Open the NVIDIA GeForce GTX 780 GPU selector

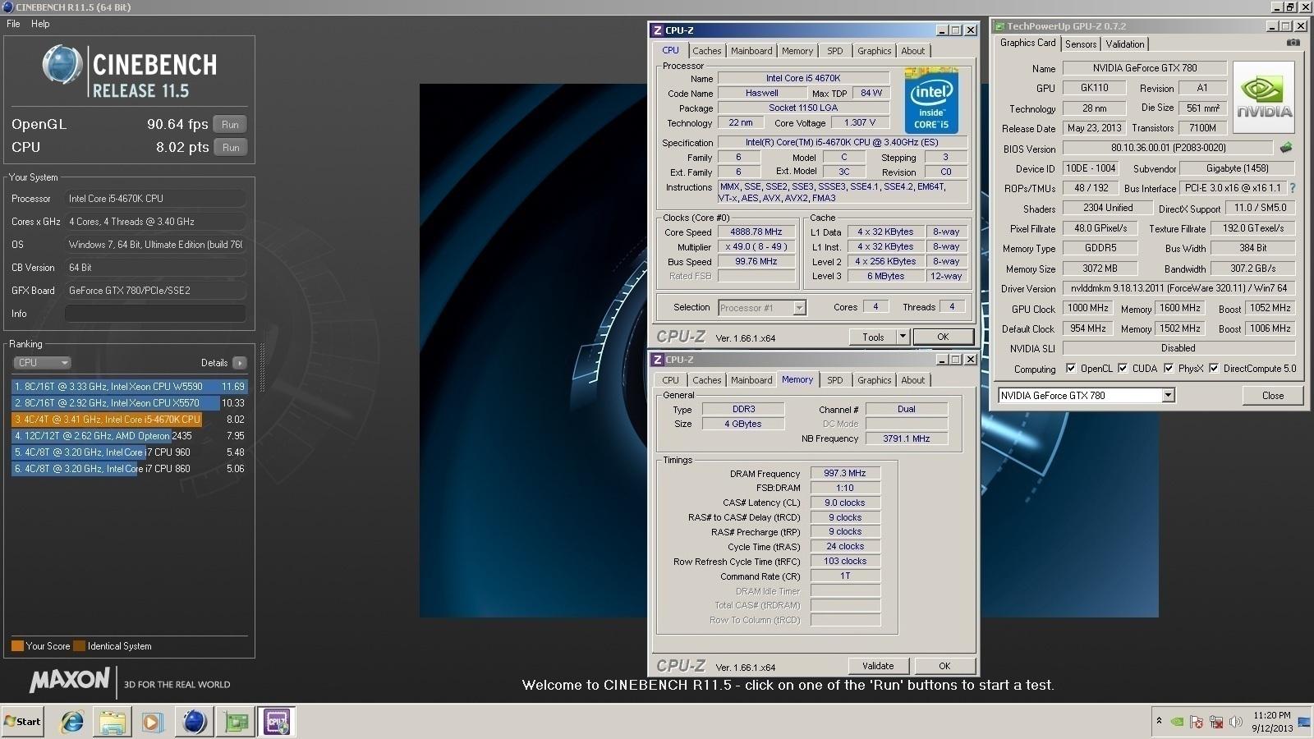click(x=1087, y=395)
